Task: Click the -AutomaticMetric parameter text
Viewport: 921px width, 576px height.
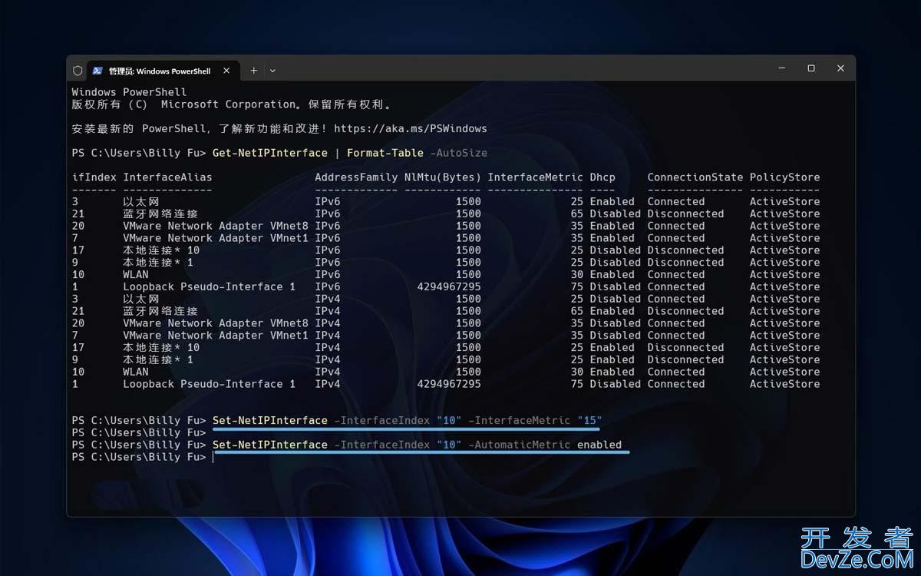Action: [520, 445]
